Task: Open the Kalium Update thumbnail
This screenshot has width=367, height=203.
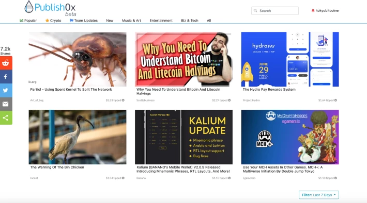Action: tap(183, 137)
